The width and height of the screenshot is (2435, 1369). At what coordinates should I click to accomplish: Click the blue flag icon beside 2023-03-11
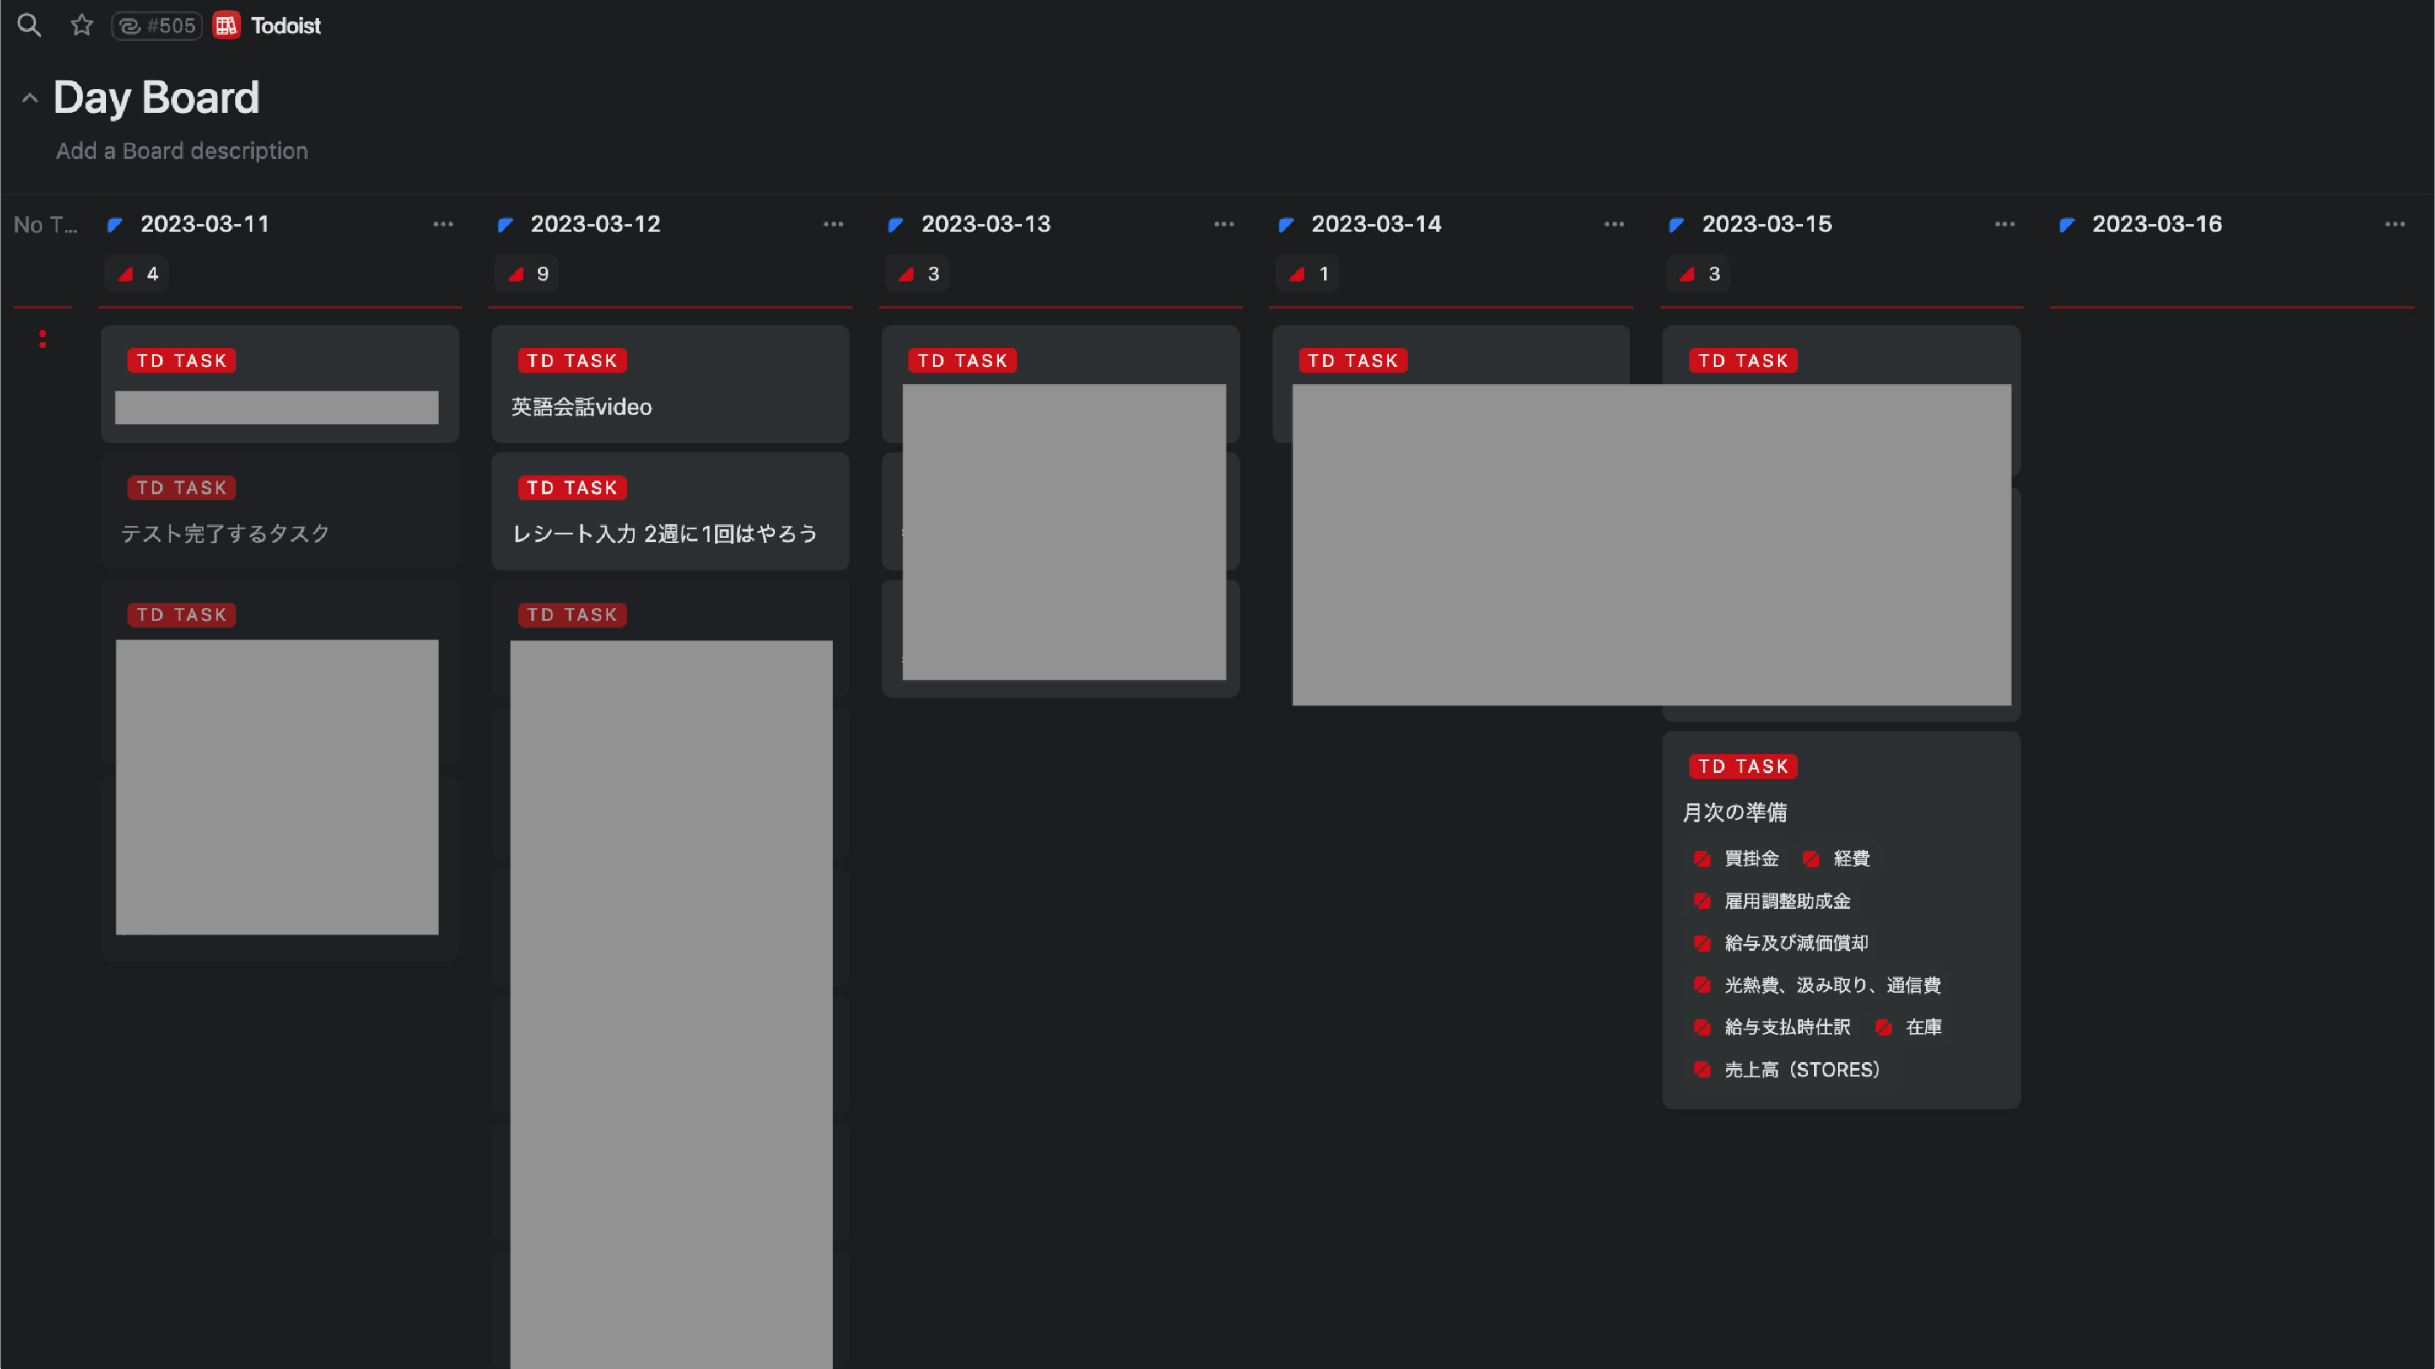[x=115, y=225]
